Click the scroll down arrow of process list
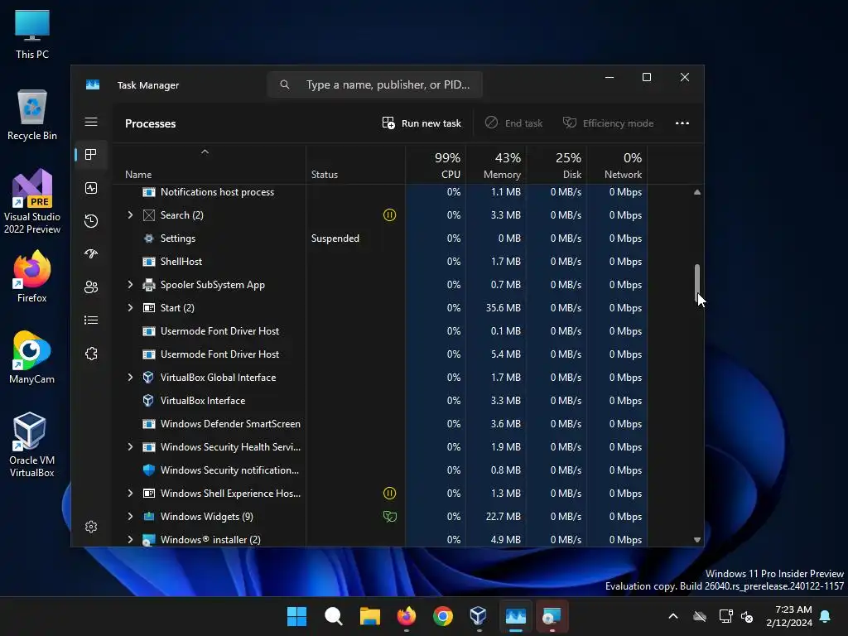848x636 pixels. (x=697, y=540)
